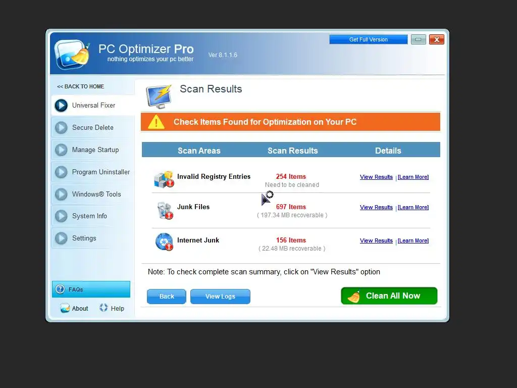Click the 'Junk Files' label

[x=193, y=207]
